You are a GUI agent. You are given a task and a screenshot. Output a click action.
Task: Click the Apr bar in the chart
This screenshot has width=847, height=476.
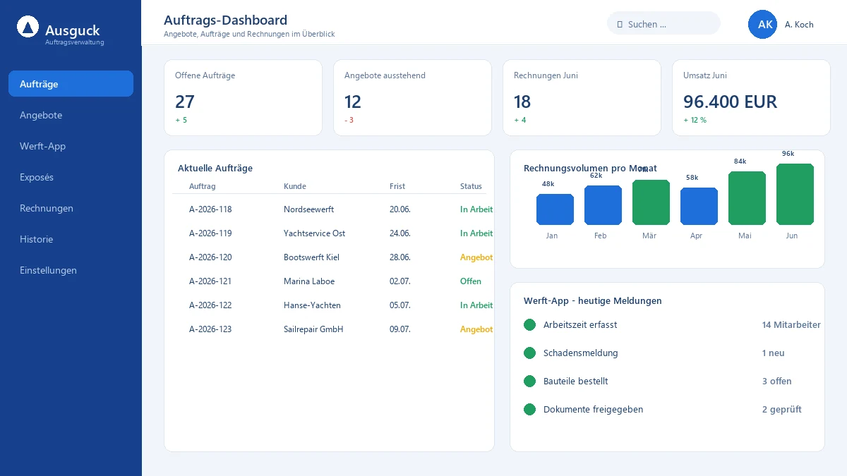(x=699, y=207)
